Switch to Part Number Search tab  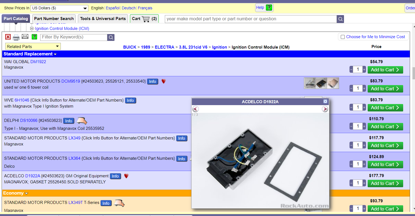(x=54, y=19)
